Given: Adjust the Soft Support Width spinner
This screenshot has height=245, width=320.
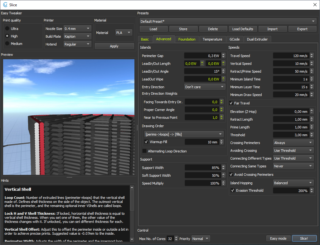Looking at the screenshot, I should 223,175.
